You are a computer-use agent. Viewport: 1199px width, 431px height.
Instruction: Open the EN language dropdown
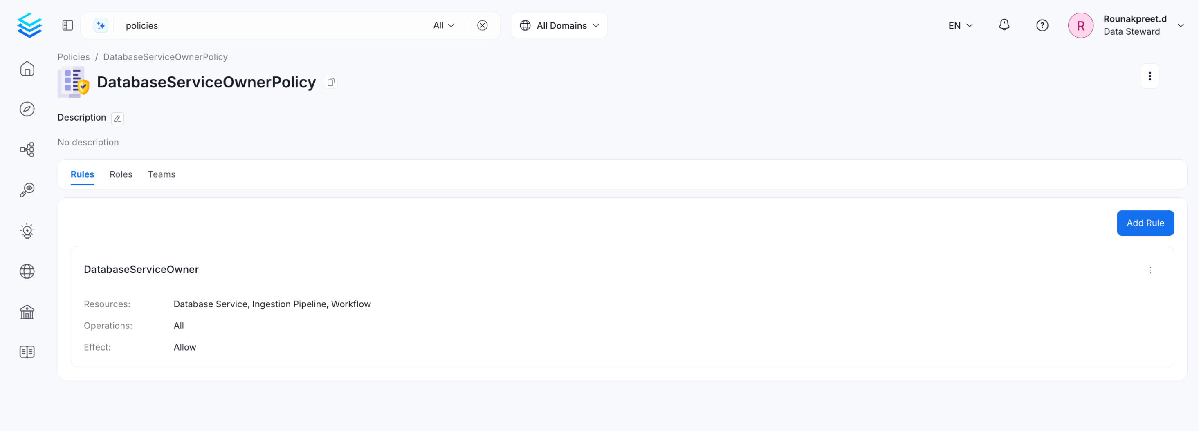point(960,25)
